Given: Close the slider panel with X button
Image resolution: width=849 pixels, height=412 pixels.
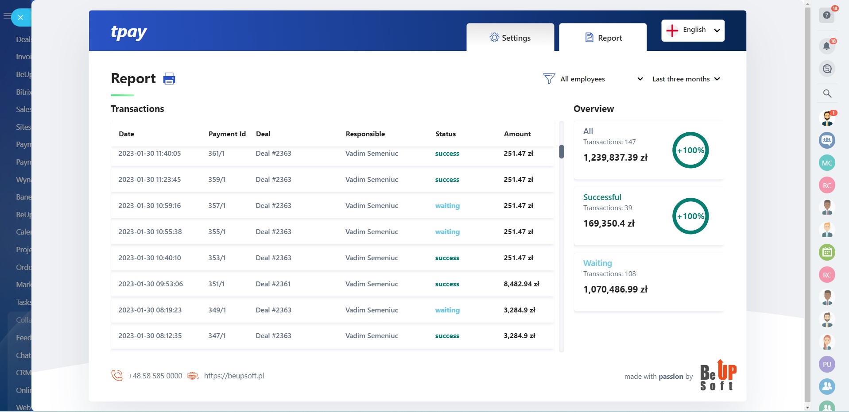Looking at the screenshot, I should point(20,18).
